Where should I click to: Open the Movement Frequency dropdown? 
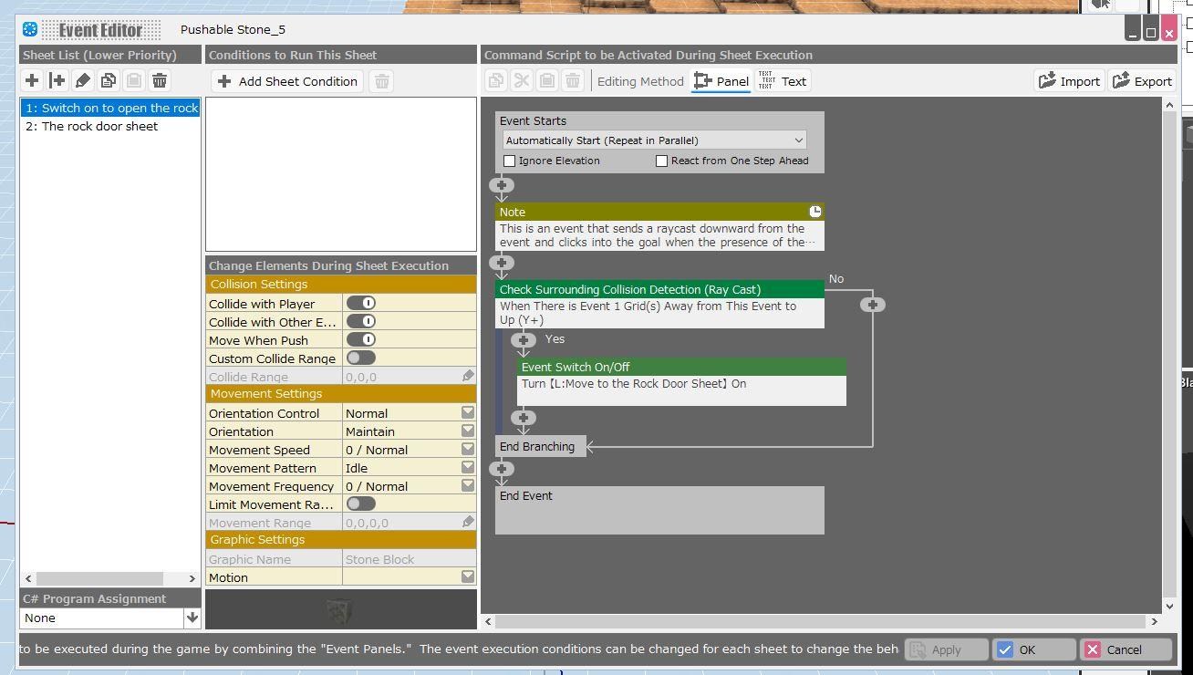pos(468,485)
